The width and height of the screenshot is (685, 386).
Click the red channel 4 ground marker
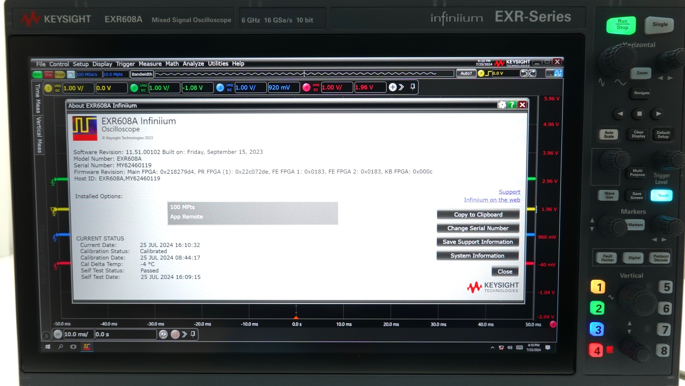(x=56, y=266)
